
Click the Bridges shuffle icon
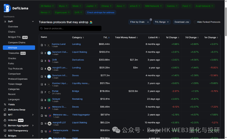[x=5, y=136]
